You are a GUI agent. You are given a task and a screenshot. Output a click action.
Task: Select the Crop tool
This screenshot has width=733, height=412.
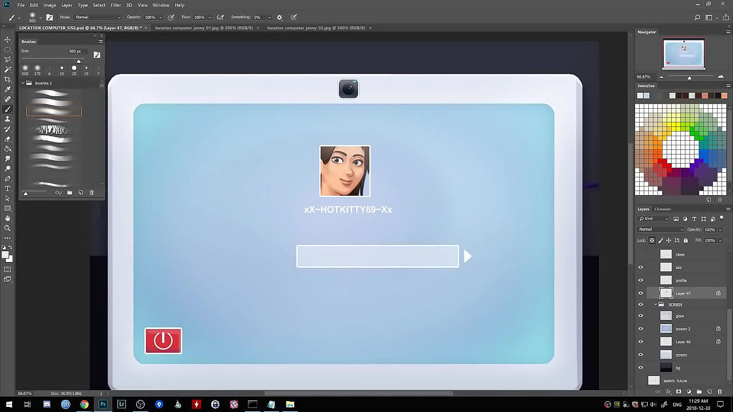click(x=7, y=79)
